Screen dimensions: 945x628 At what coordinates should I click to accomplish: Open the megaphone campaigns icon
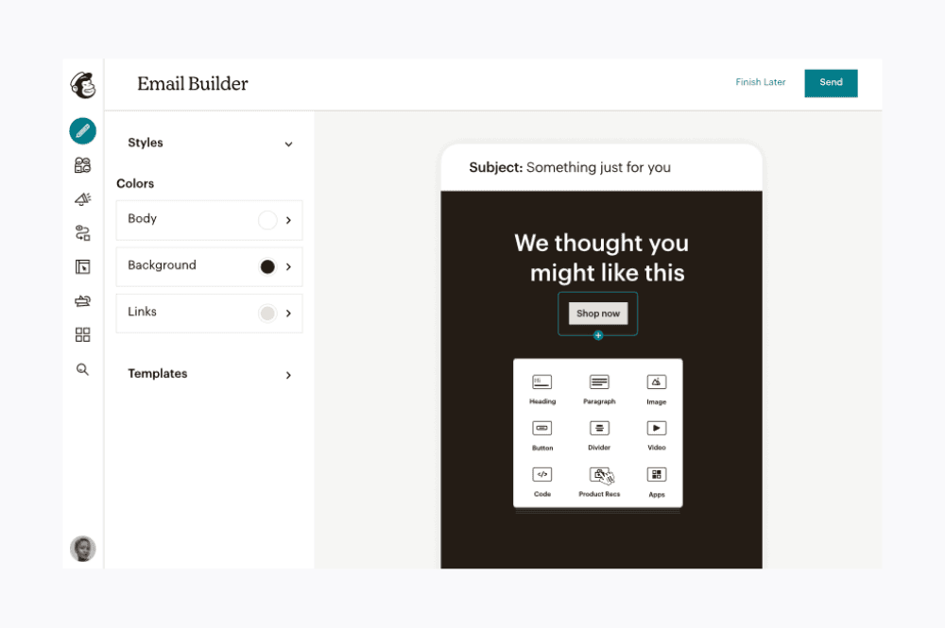pos(83,199)
